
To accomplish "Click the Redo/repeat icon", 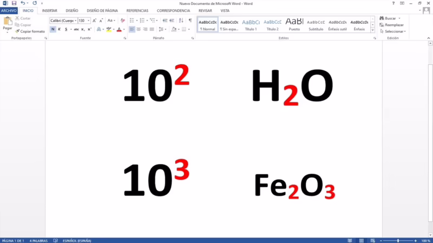I will (x=35, y=3).
